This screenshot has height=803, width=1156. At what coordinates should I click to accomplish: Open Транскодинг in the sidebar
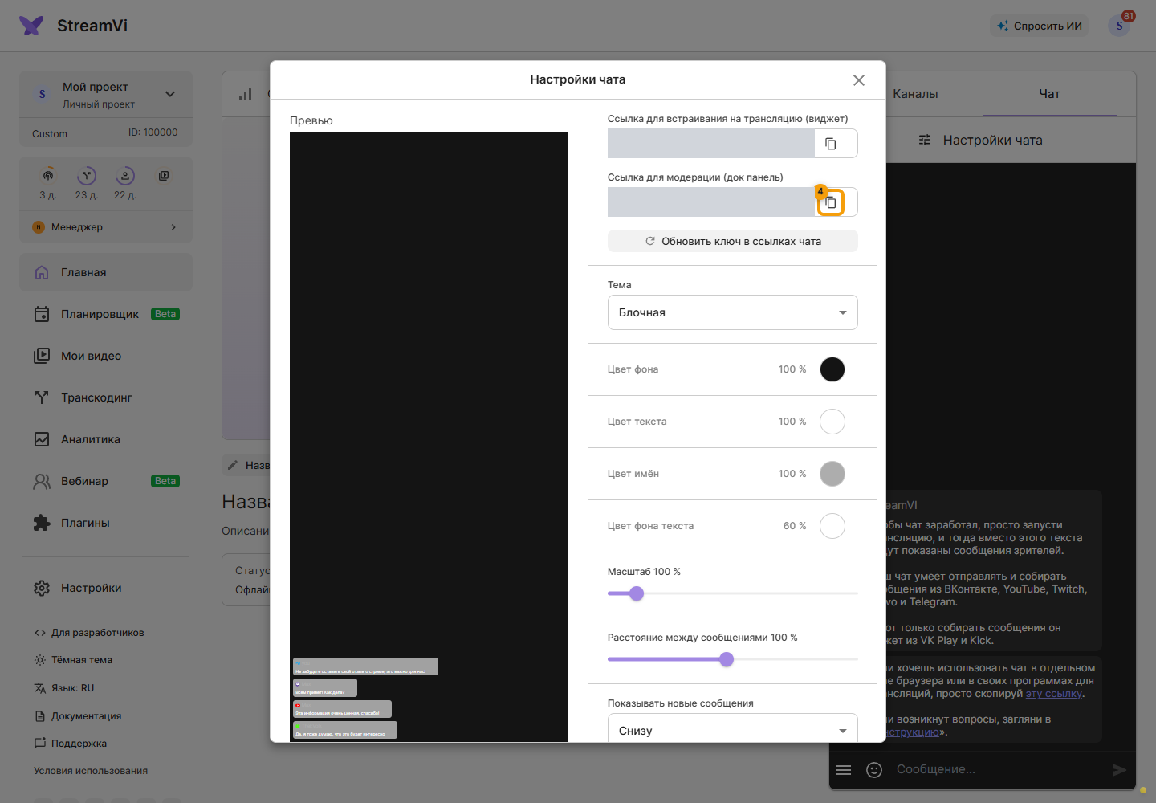pos(106,397)
